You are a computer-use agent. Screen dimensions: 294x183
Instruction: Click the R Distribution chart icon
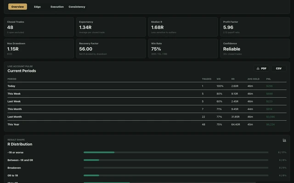pos(284,140)
